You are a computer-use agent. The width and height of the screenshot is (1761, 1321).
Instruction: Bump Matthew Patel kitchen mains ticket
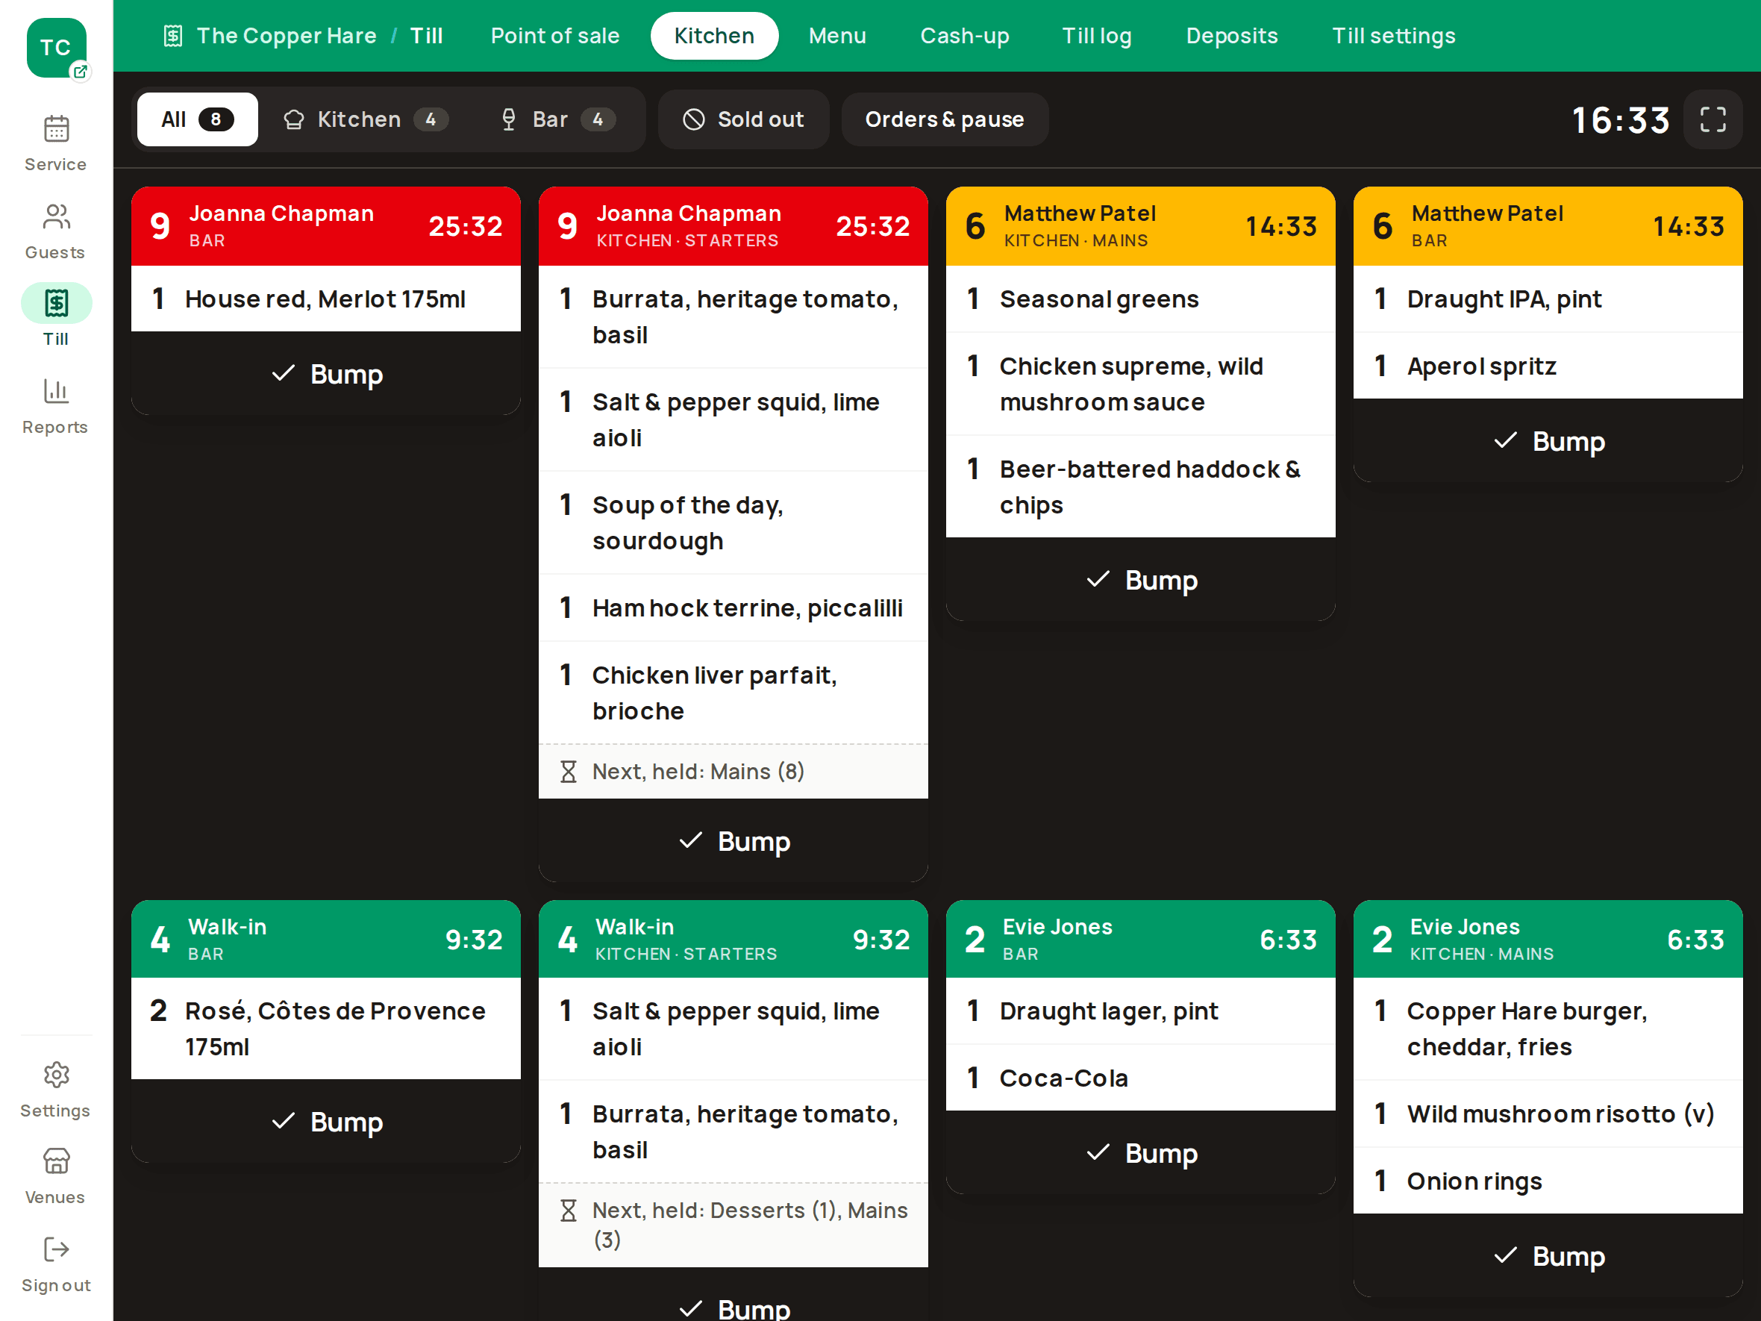1141,580
